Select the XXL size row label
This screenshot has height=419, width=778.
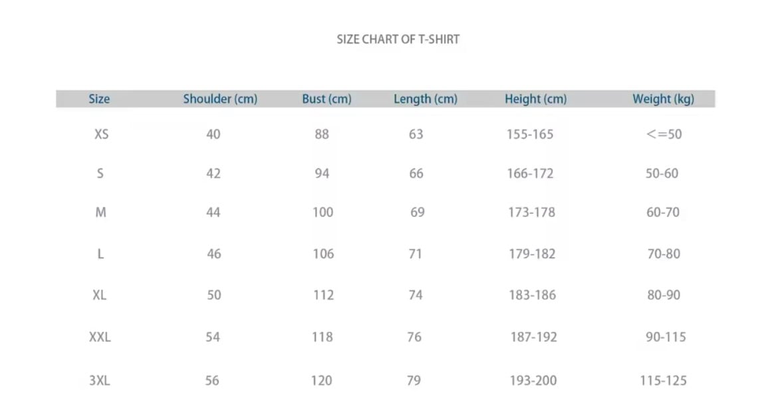pyautogui.click(x=100, y=337)
